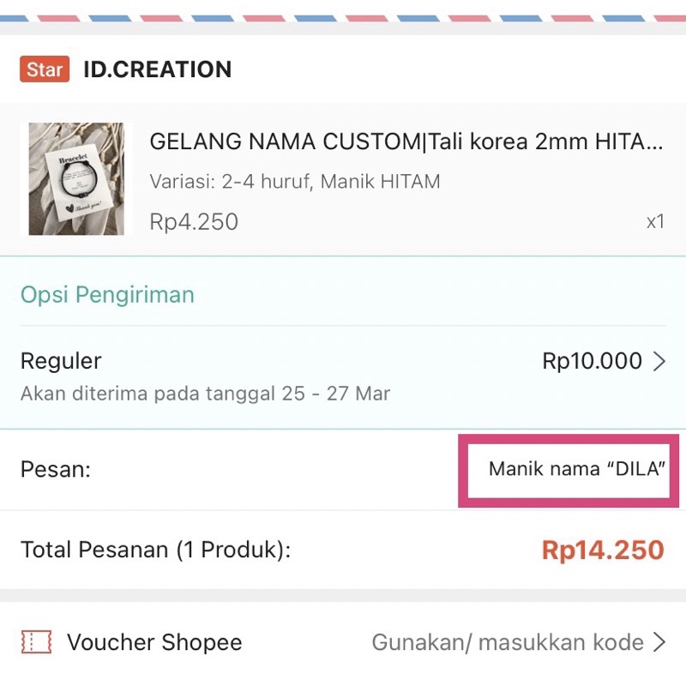Click the Rp4.250 product price

pos(194,222)
